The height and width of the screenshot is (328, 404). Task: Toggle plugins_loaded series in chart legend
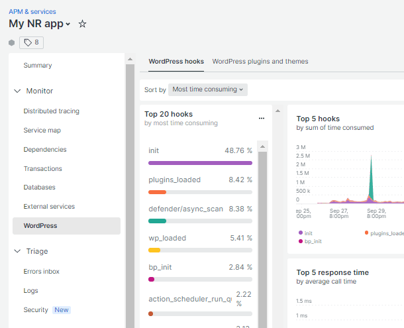pos(384,233)
